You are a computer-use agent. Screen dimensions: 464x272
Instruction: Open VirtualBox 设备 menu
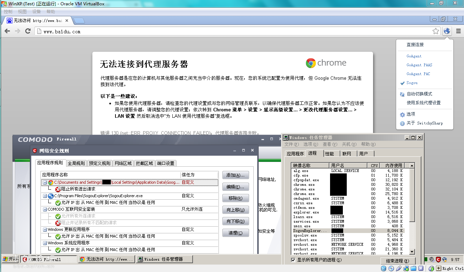click(37, 12)
